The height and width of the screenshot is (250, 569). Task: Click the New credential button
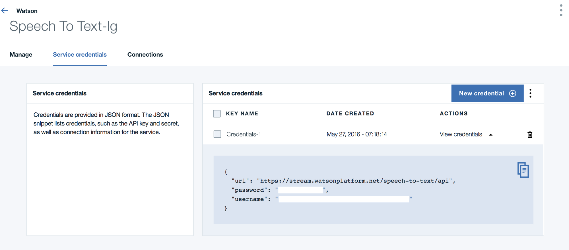[487, 93]
